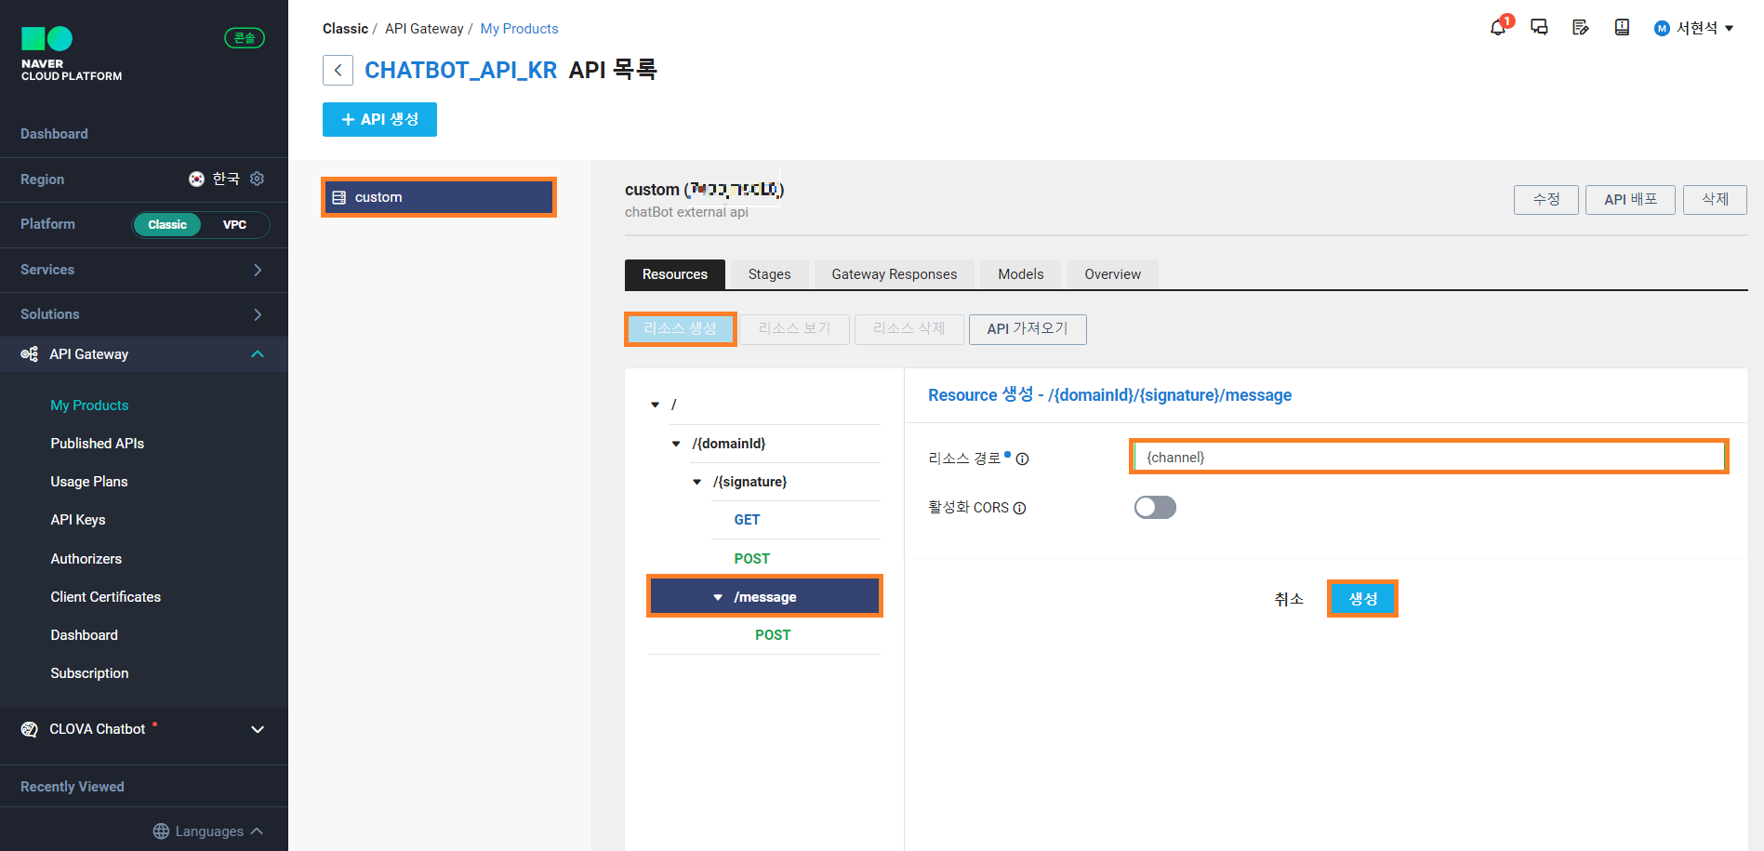1764x851 pixels.
Task: Click the 수정 button
Action: tap(1546, 200)
